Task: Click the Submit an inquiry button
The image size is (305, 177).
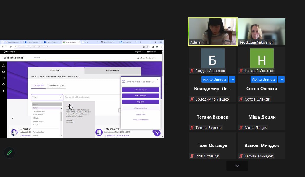Action: (141, 90)
